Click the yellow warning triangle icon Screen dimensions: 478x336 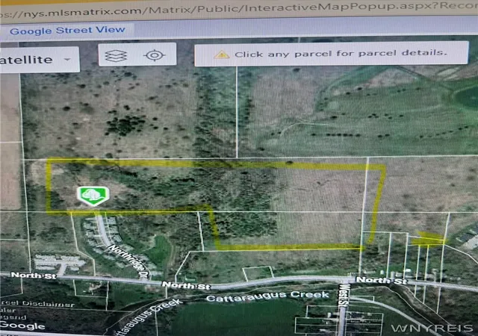(222, 55)
